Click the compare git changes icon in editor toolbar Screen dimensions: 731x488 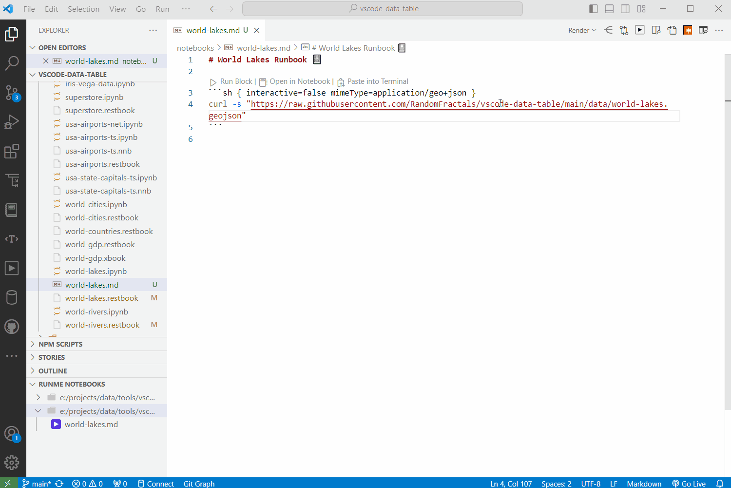click(624, 30)
